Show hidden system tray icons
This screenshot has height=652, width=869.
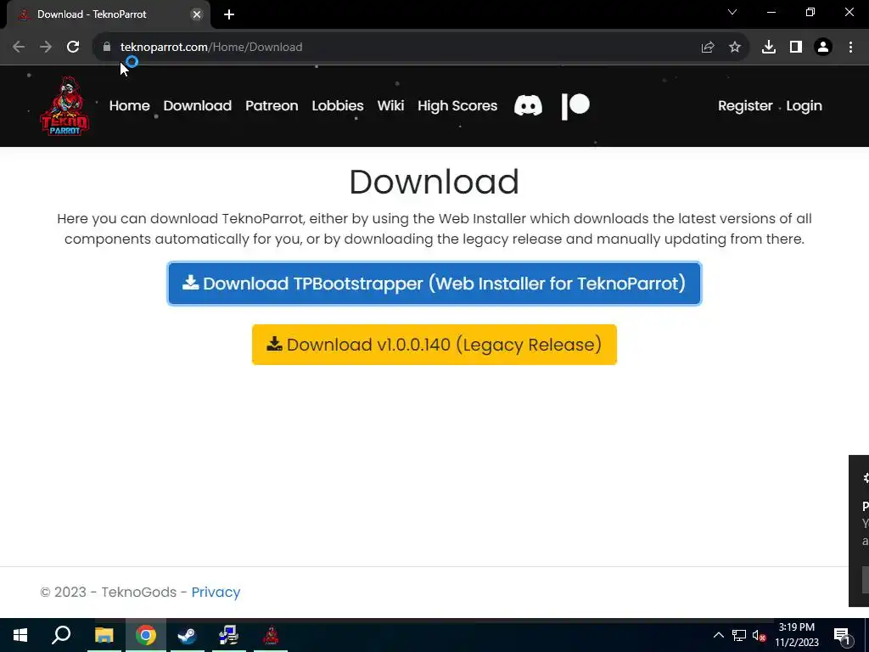[718, 635]
